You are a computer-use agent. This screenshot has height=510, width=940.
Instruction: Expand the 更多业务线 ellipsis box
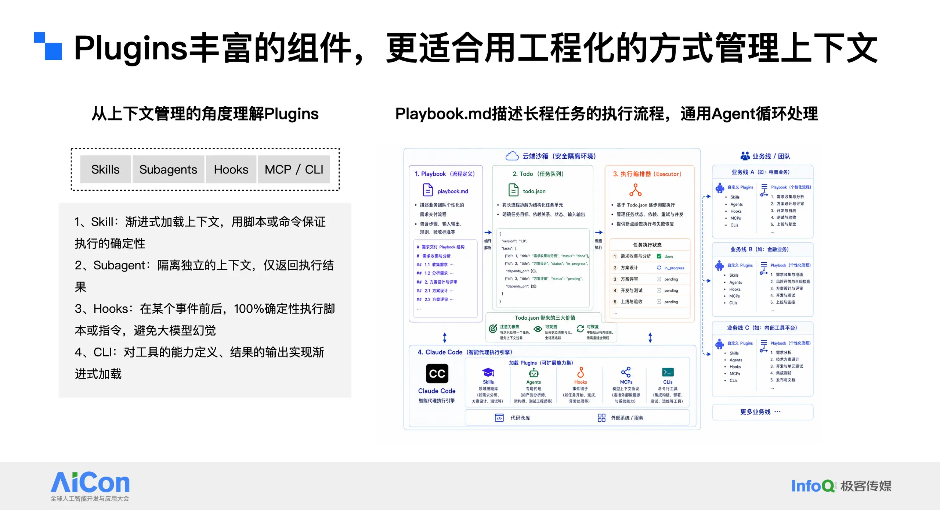pyautogui.click(x=763, y=412)
